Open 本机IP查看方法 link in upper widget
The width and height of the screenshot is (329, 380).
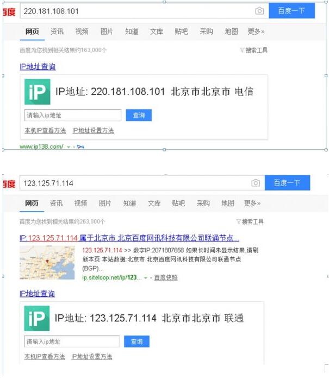coord(45,131)
